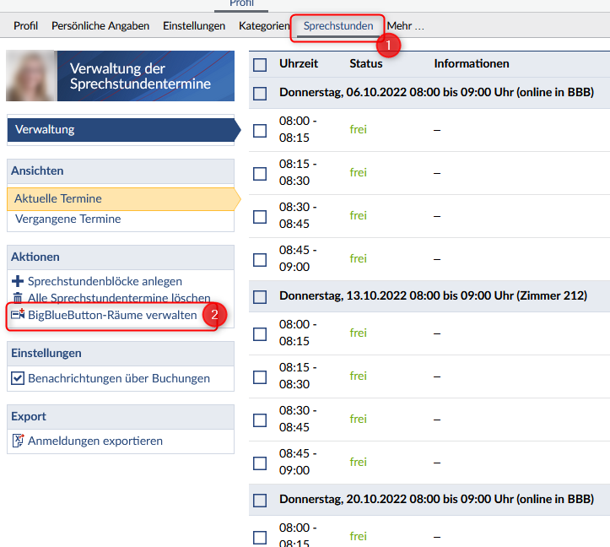Select Aktuelle Termine view
This screenshot has width=610, height=547.
pyautogui.click(x=58, y=199)
